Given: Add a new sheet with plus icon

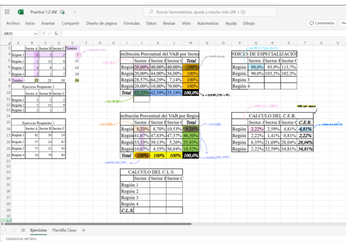Looking at the screenshot, I should pos(84,230).
